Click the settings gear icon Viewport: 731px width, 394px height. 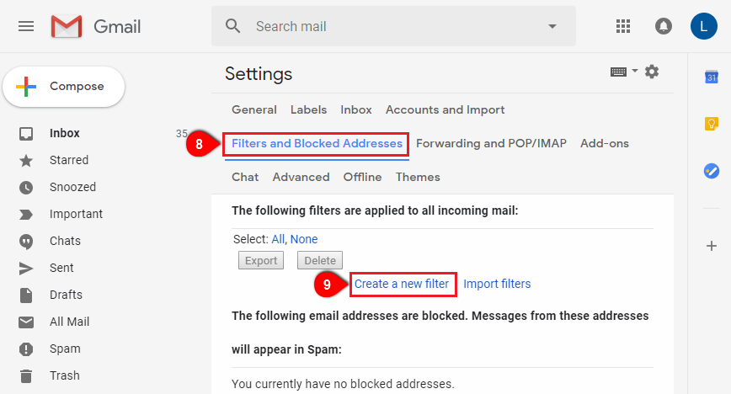point(652,72)
